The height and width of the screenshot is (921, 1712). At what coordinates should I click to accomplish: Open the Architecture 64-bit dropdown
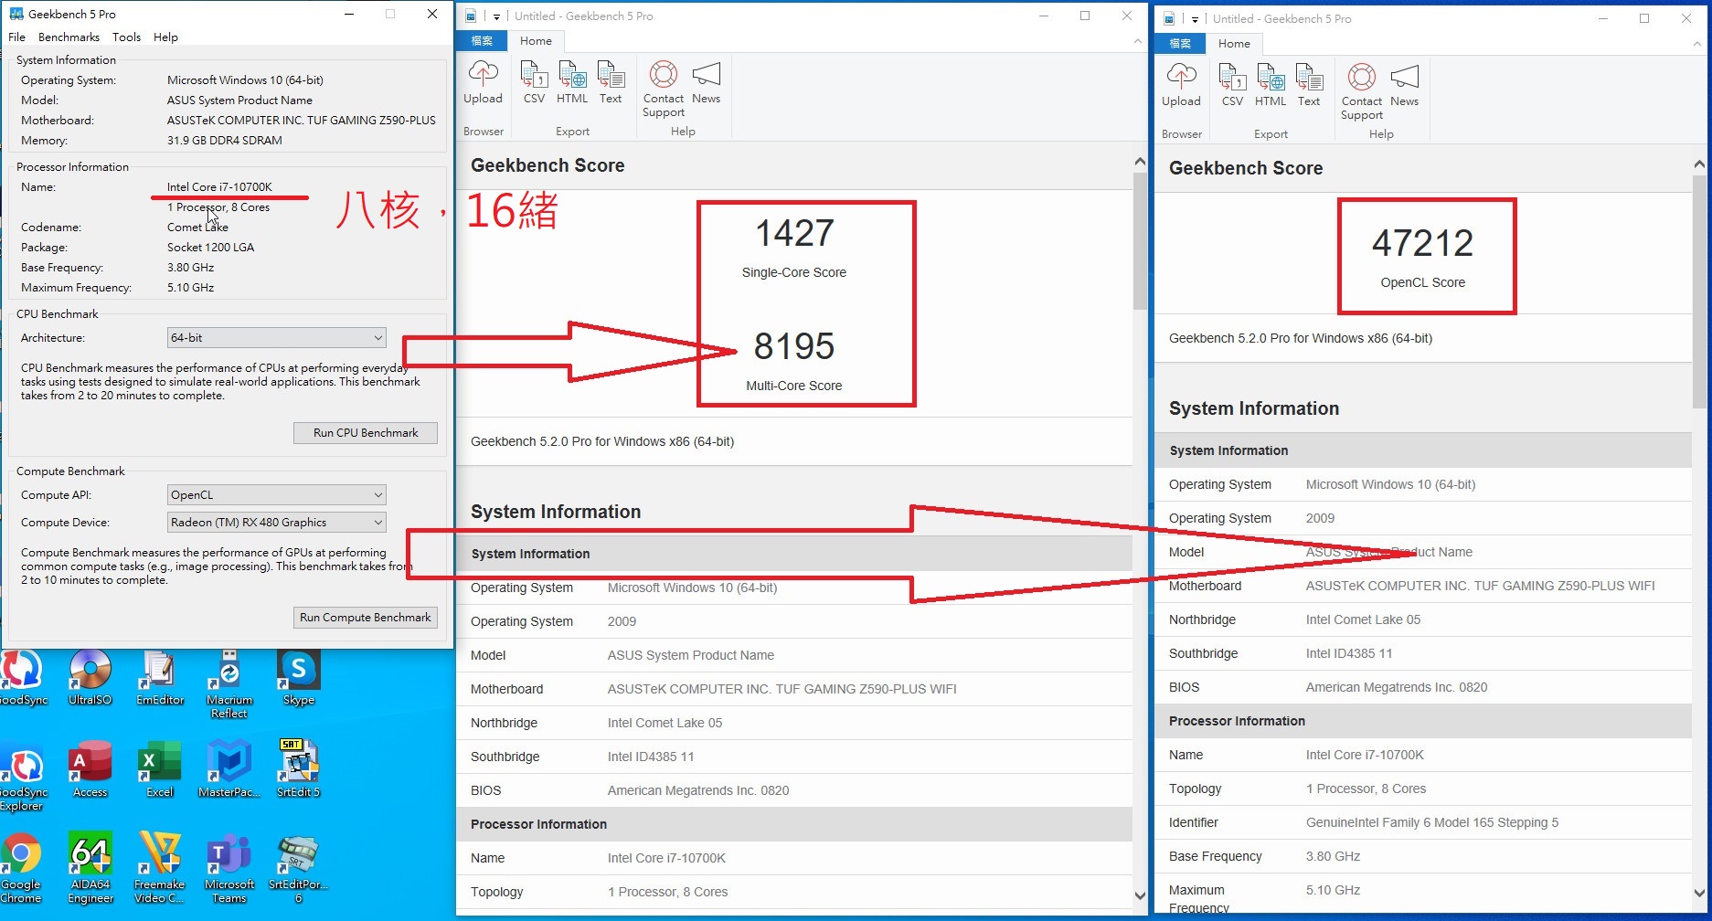[276, 338]
